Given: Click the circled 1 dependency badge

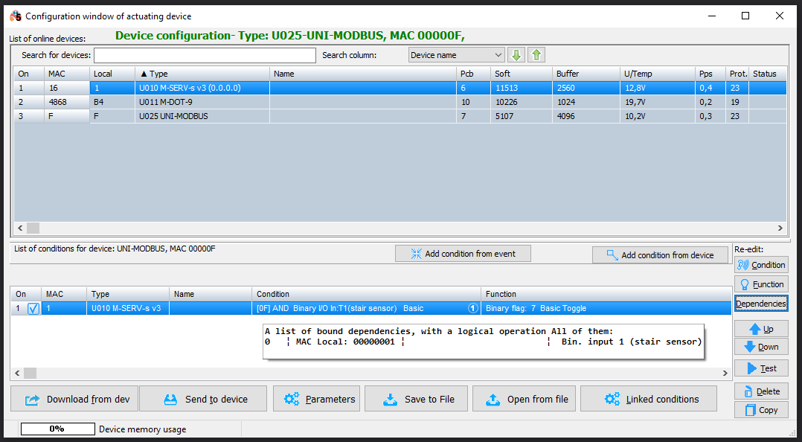Looking at the screenshot, I should click(x=473, y=309).
